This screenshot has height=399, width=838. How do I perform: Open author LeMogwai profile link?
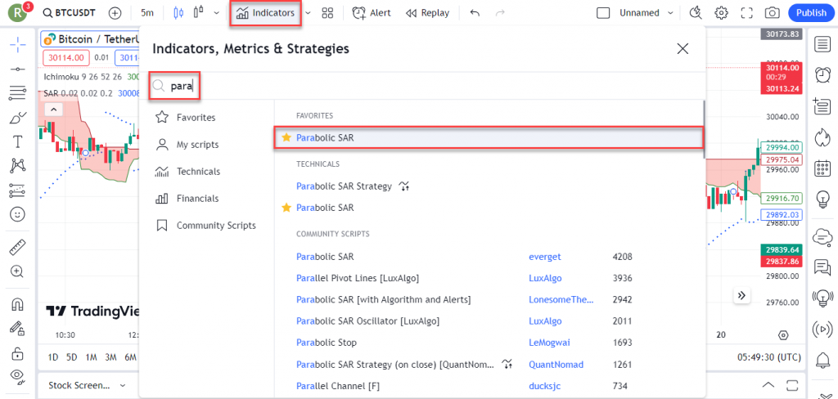[548, 343]
